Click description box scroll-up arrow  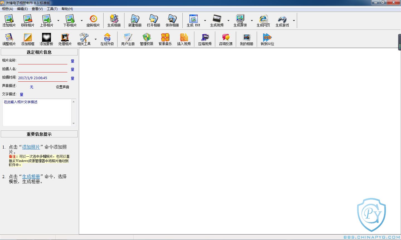pyautogui.click(x=74, y=101)
